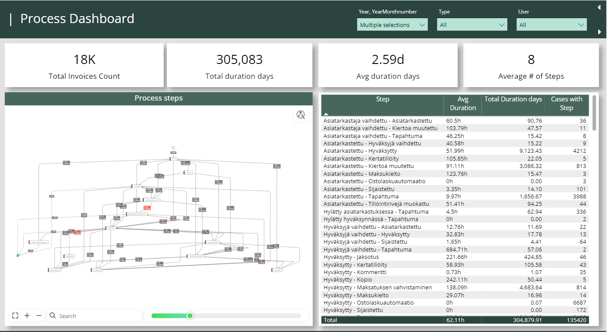This screenshot has width=607, height=332.
Task: Click the fit-to-screen icon below the map
Action: pos(15,315)
